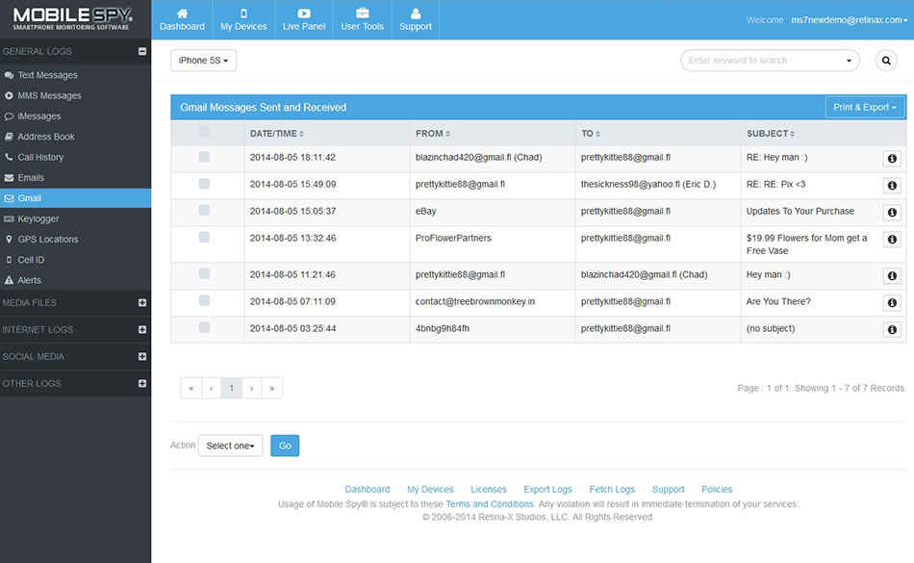
Task: Open the Terms and Conditions link
Action: point(489,504)
